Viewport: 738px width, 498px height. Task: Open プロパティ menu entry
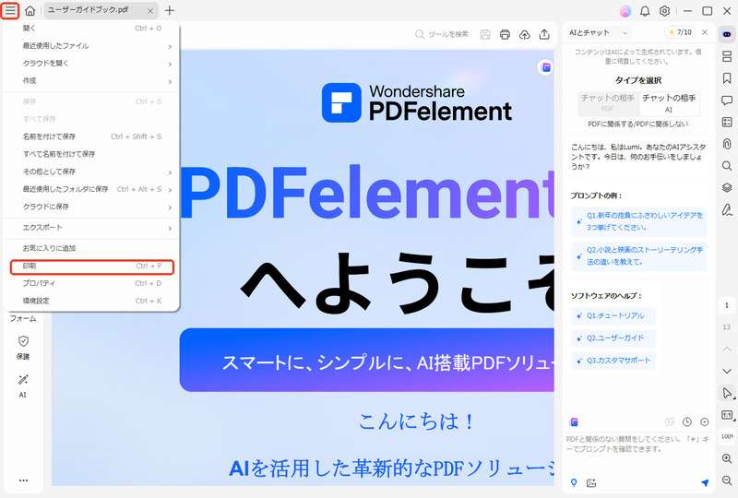click(91, 283)
